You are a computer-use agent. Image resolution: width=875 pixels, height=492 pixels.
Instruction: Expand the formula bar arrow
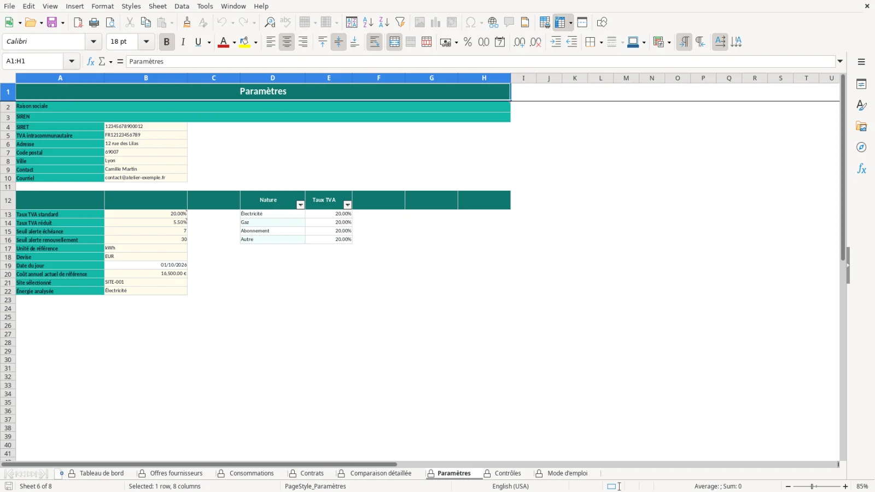click(840, 61)
